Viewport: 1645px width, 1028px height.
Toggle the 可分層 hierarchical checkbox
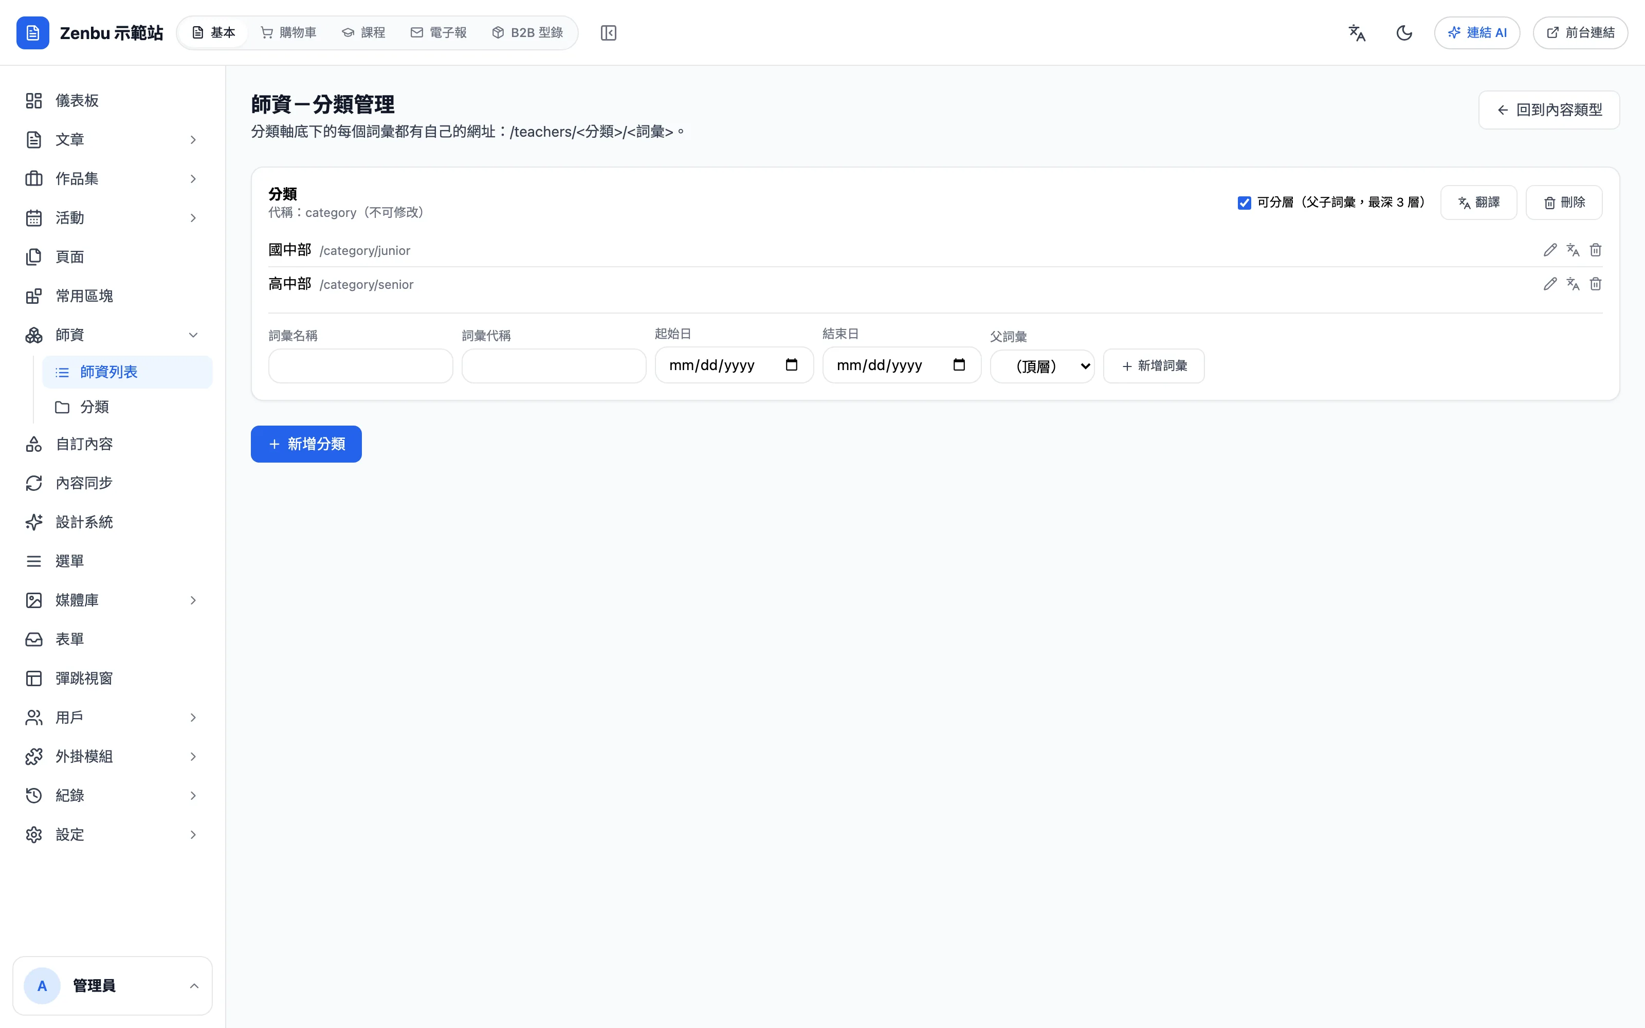[x=1244, y=203]
